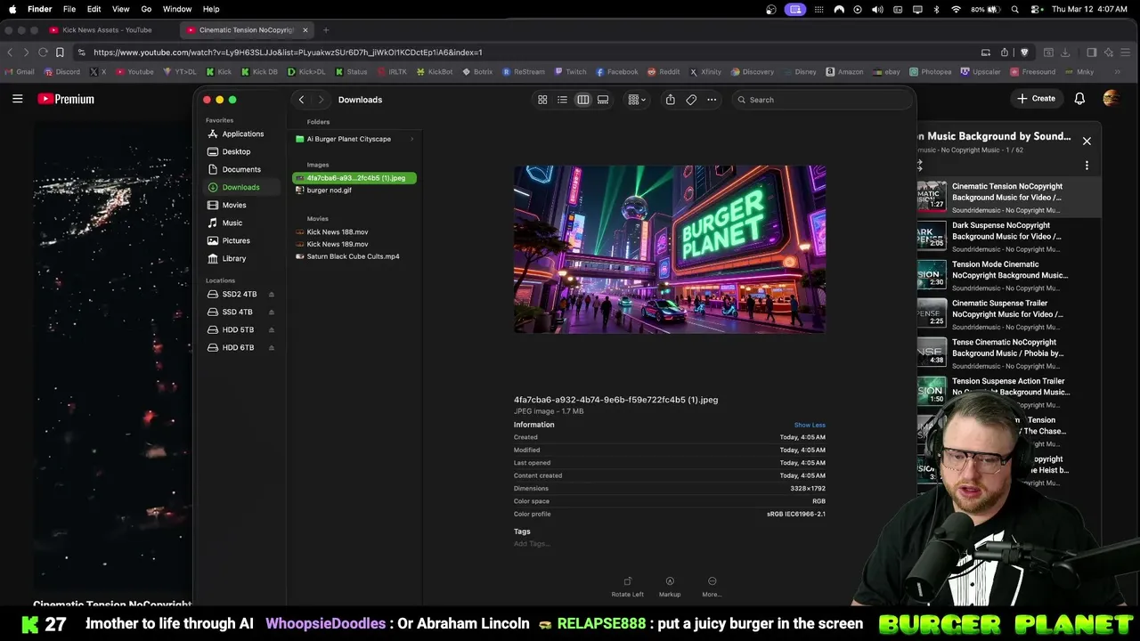Image resolution: width=1140 pixels, height=641 pixels.
Task: Open the File menu
Action: tap(69, 9)
